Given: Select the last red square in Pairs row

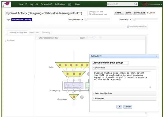Looking at the screenshot, I should click(88, 65).
